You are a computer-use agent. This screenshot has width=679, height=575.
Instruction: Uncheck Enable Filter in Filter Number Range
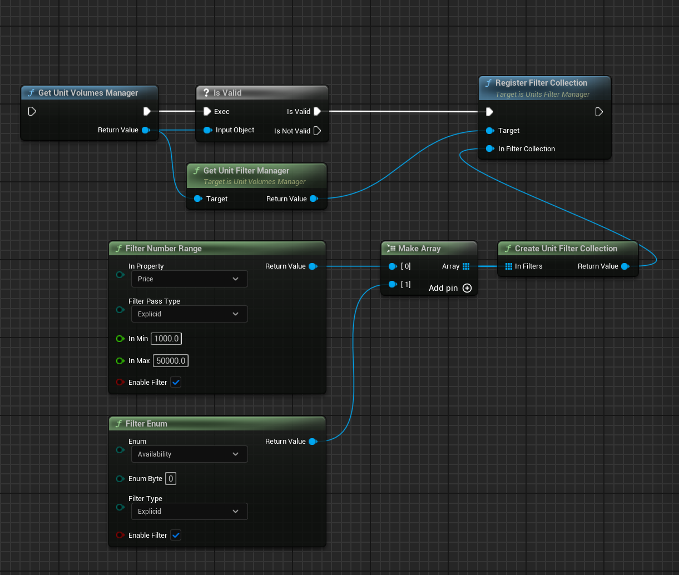pyautogui.click(x=176, y=383)
